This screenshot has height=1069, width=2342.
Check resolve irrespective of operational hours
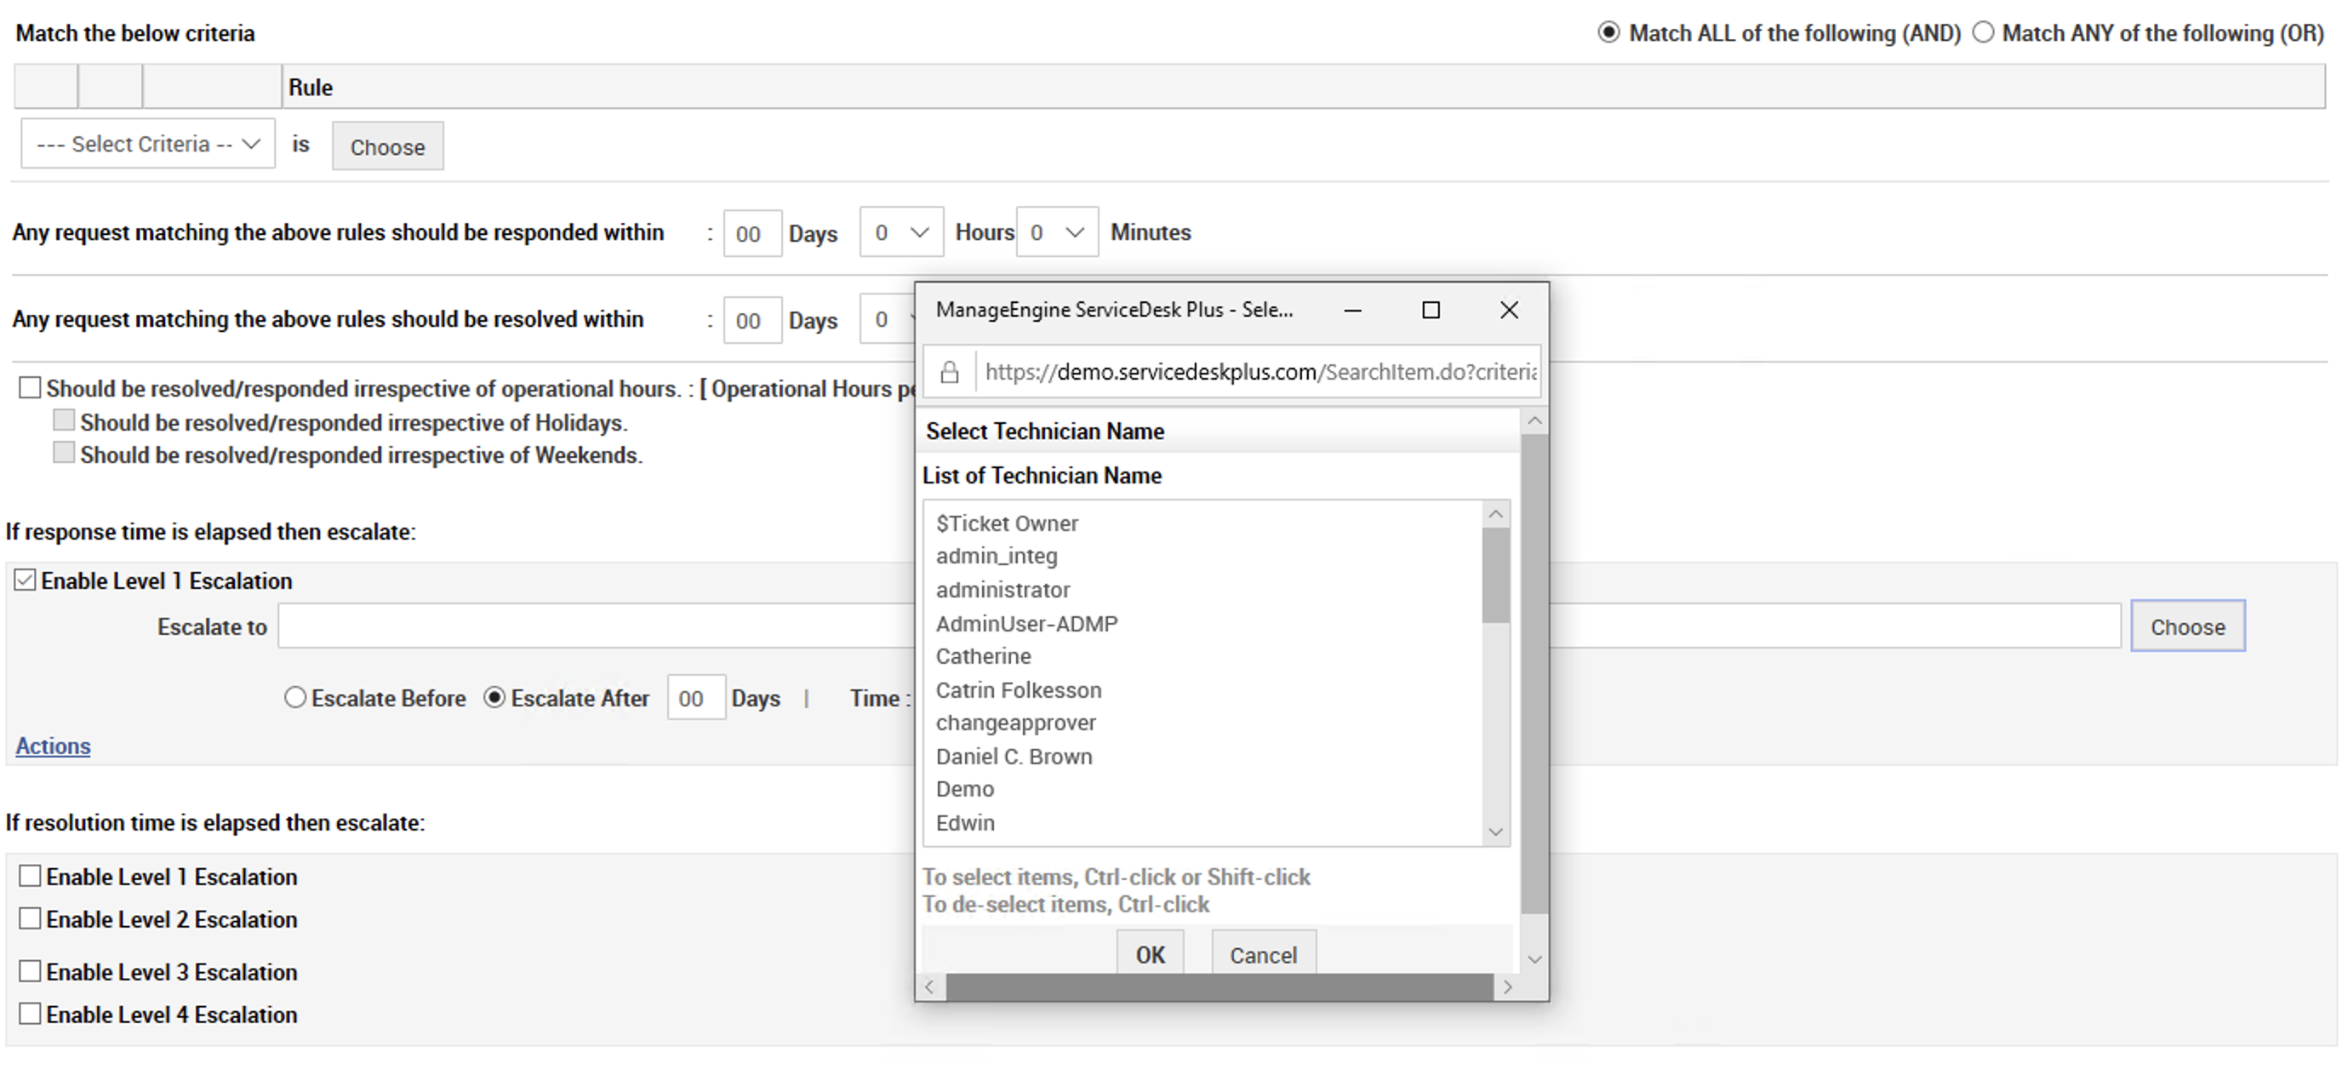(30, 388)
